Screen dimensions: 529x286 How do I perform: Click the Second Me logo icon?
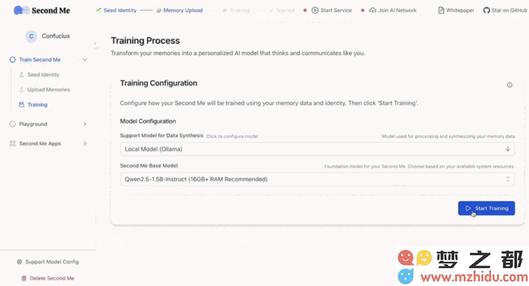point(21,11)
